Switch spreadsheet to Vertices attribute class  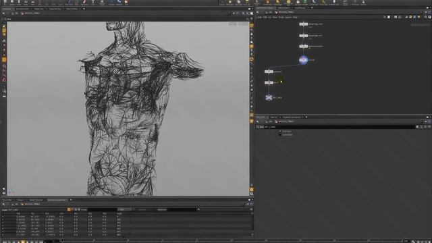coord(72,210)
